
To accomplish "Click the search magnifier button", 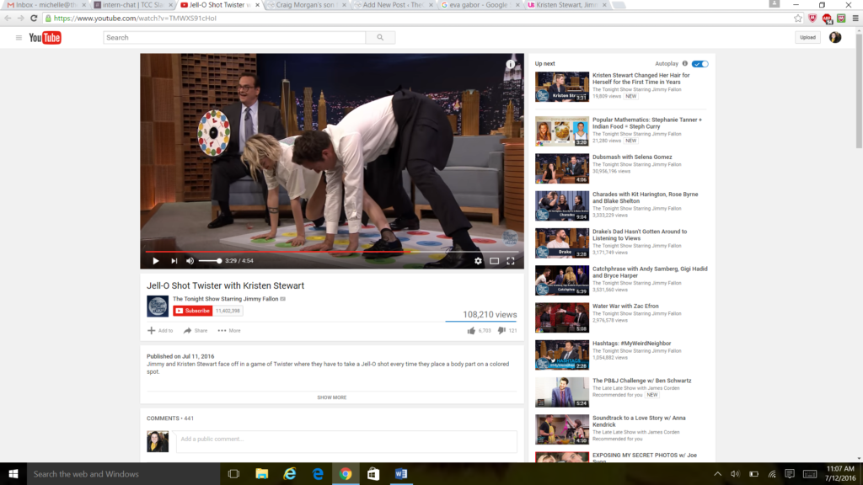I will pyautogui.click(x=380, y=37).
